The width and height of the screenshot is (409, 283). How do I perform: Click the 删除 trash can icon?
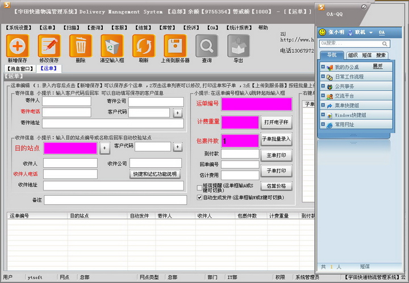tap(81, 45)
